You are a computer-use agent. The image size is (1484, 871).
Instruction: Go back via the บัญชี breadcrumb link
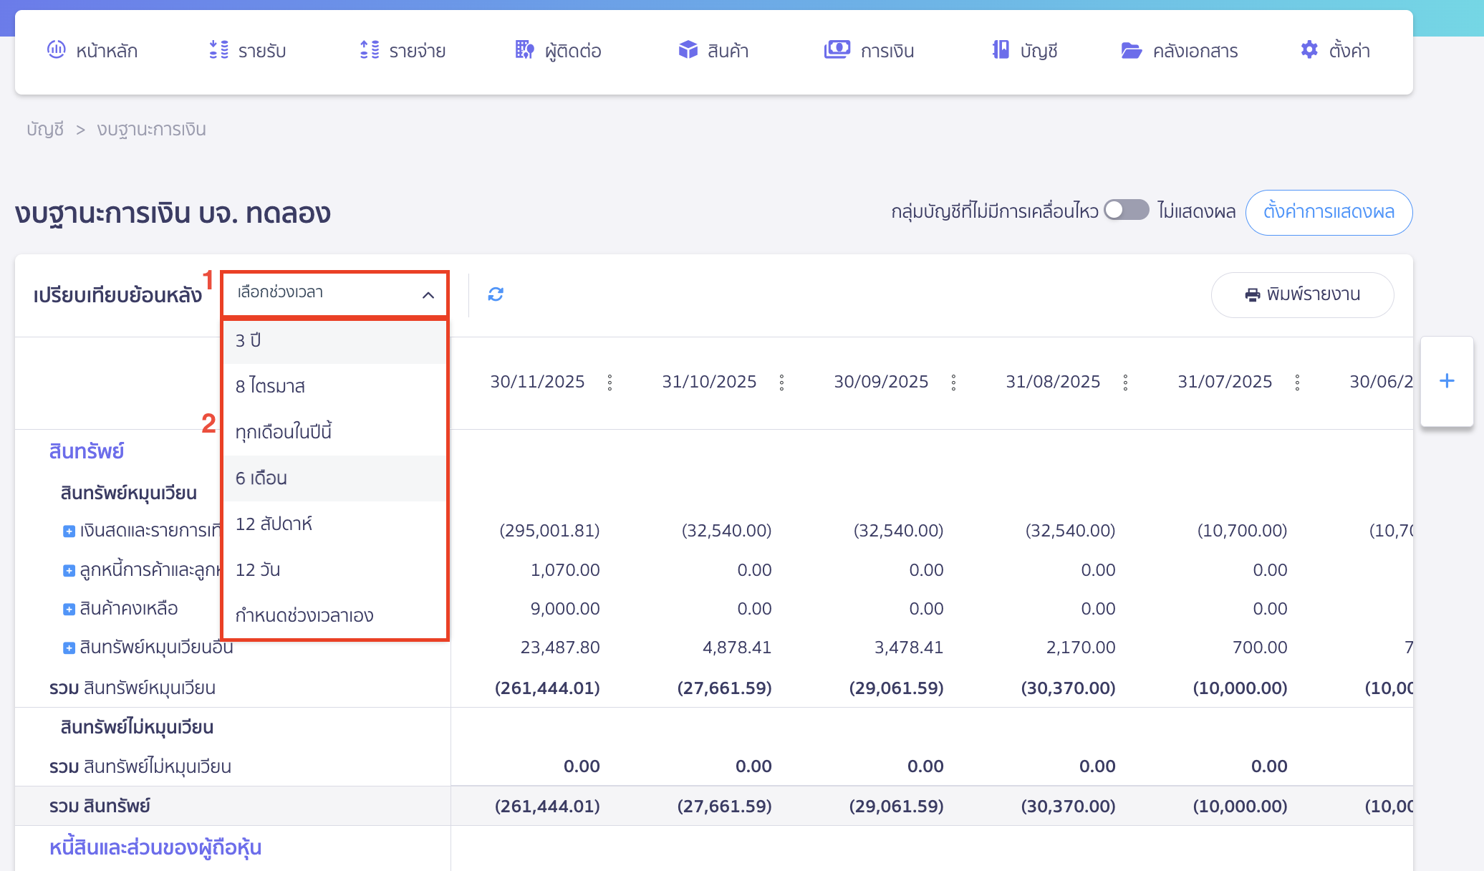[x=44, y=129]
